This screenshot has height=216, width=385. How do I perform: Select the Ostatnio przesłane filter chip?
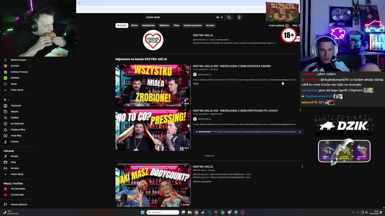click(x=192, y=25)
